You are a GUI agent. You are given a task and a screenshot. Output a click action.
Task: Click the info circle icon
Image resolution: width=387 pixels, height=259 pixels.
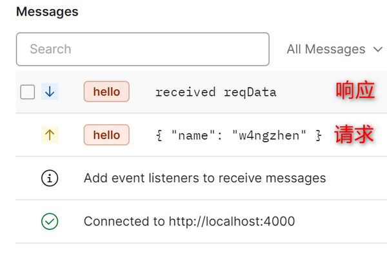click(x=50, y=178)
